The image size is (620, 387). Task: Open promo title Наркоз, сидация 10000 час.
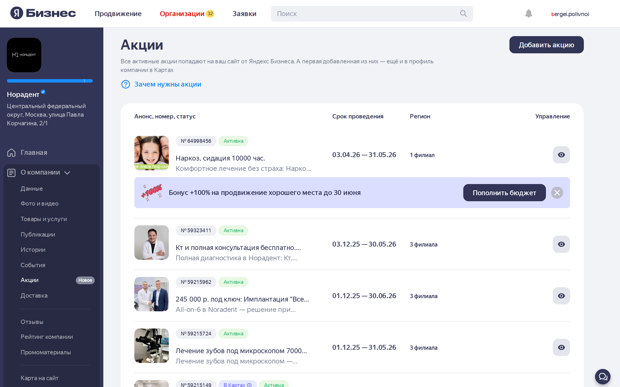(x=220, y=158)
